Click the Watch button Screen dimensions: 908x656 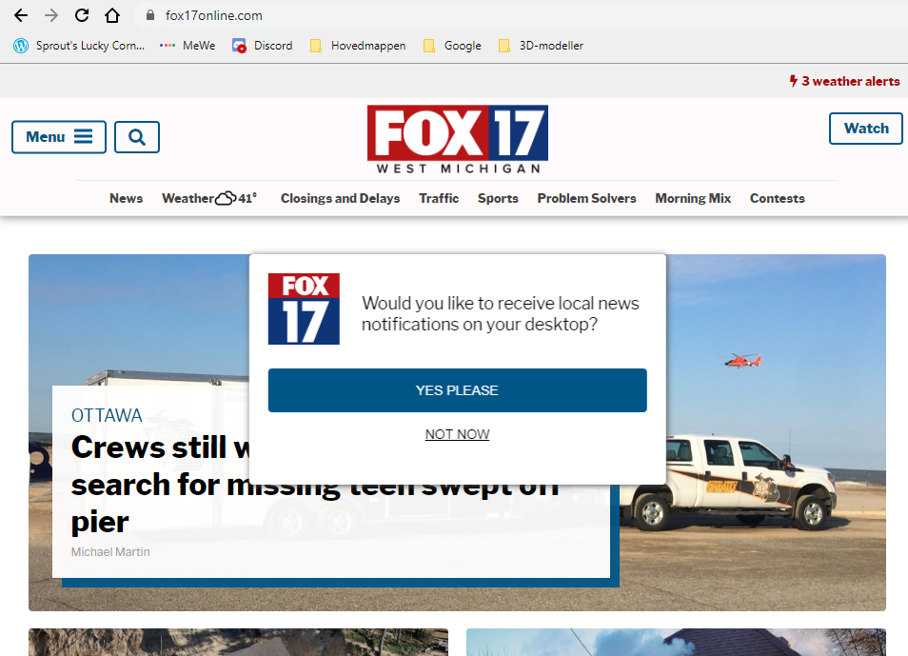(866, 129)
